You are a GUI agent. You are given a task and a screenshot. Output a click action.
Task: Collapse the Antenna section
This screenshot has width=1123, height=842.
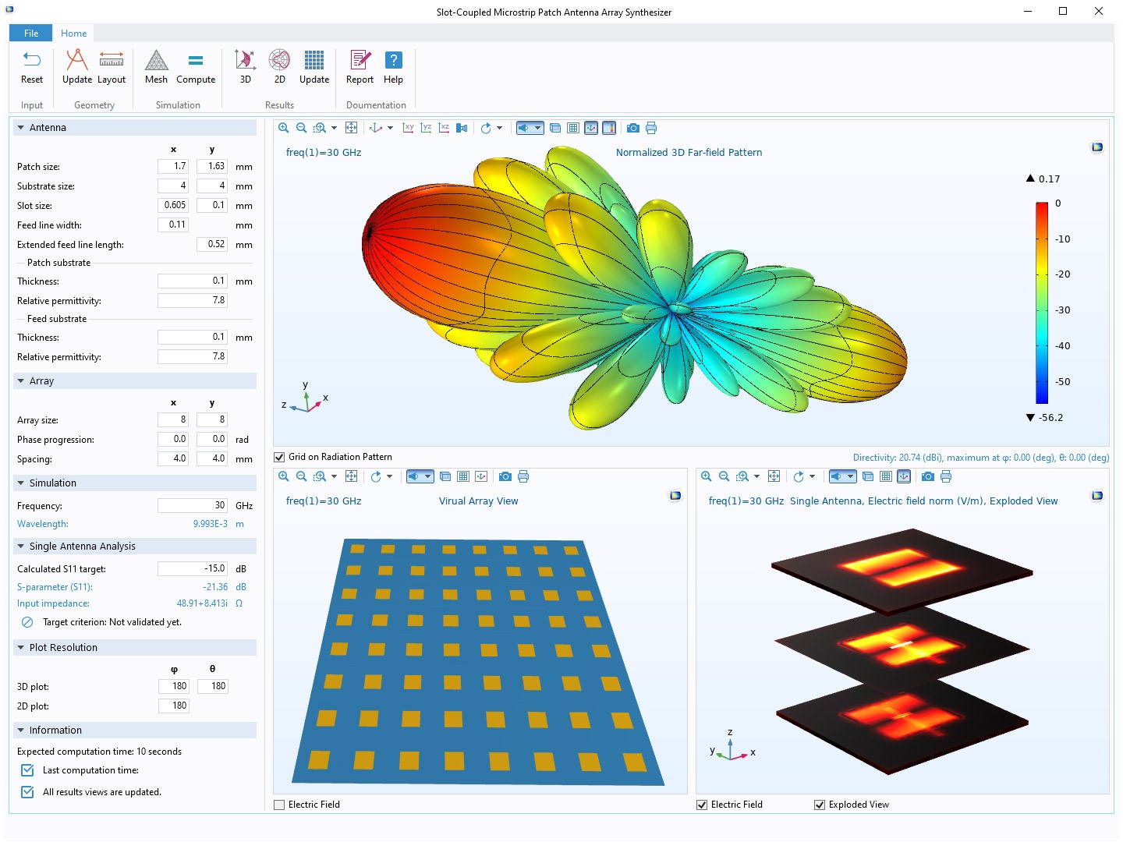pos(21,128)
